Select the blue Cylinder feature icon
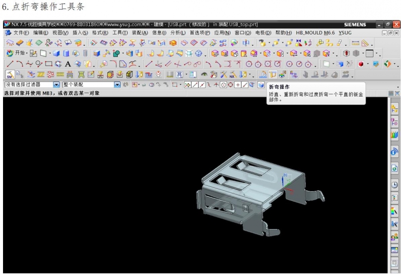 point(66,53)
